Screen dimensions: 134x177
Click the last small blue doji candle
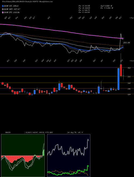123,75
